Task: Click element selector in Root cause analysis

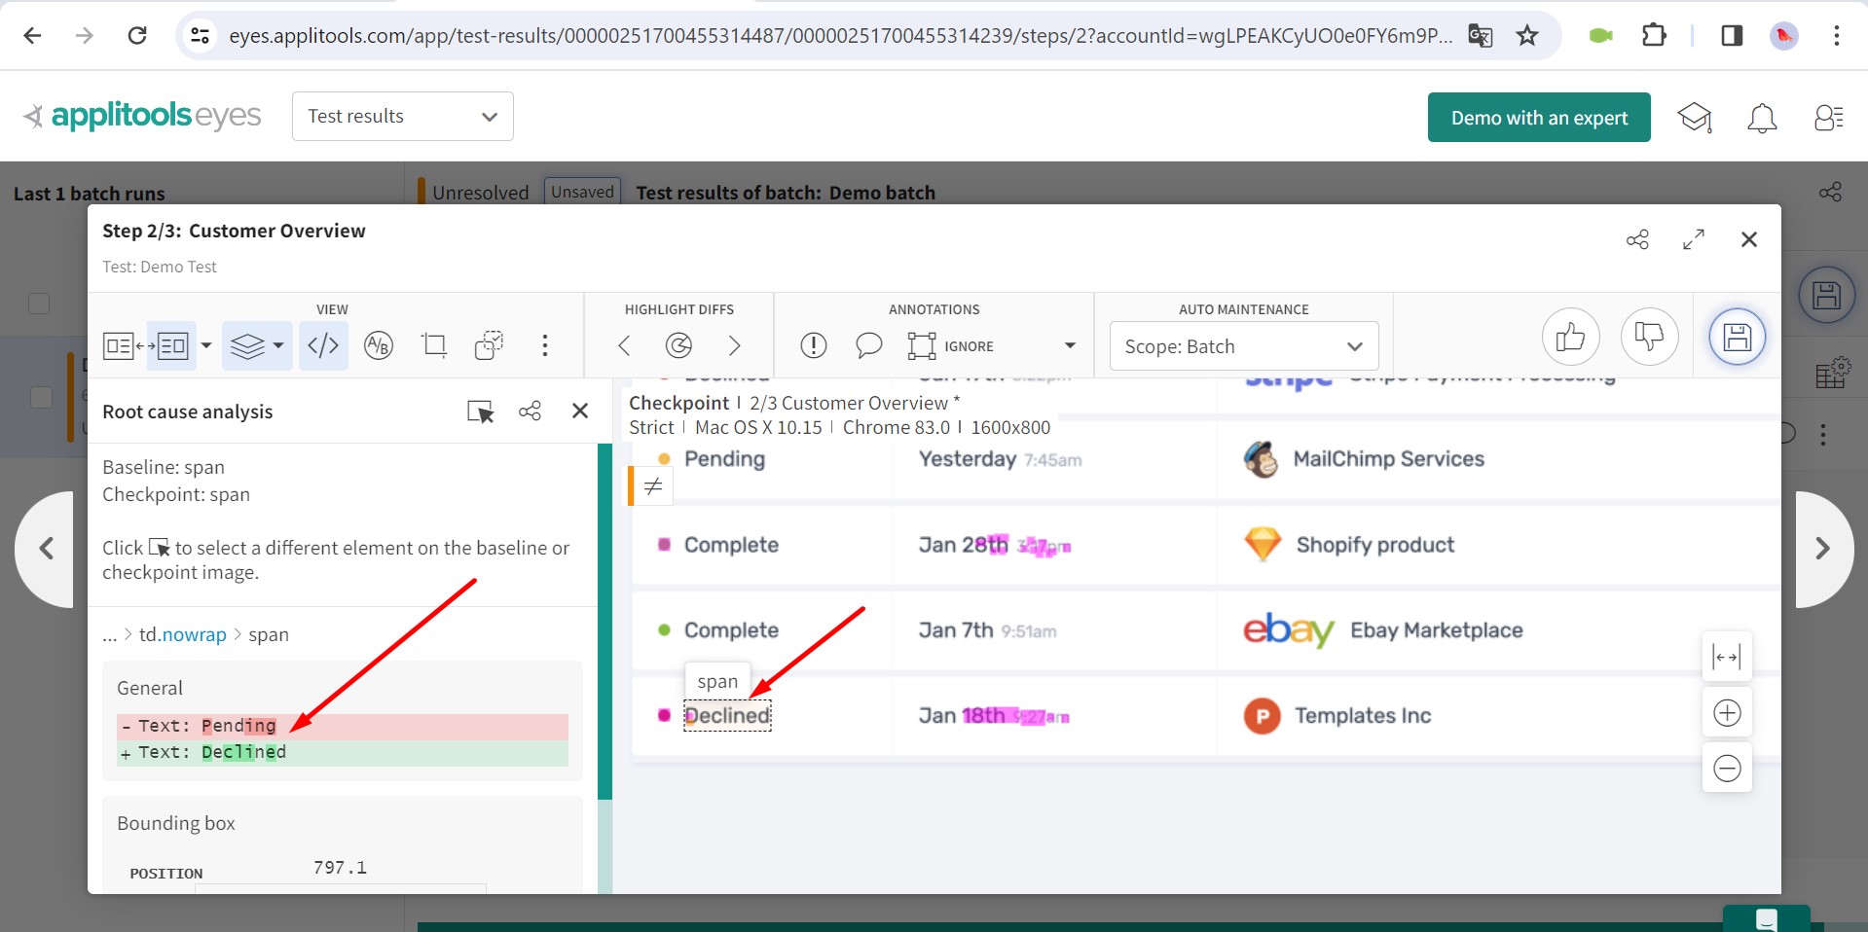Action: tap(481, 412)
